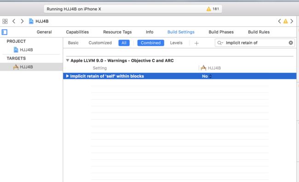Image resolution: width=299 pixels, height=182 pixels.
Task: Open the related items grid icon
Action: tap(5, 21)
